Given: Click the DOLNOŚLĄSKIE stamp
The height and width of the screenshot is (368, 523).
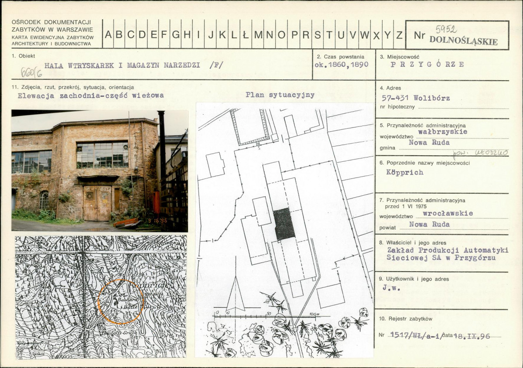Looking at the screenshot, I should [x=464, y=41].
